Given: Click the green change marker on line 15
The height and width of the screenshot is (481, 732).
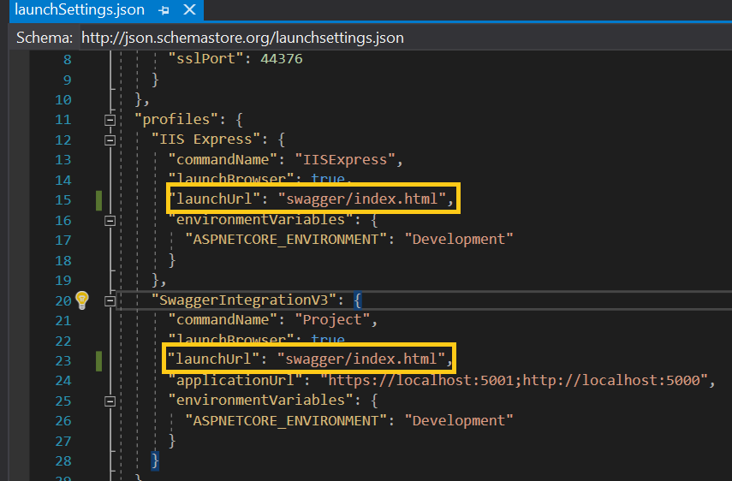Looking at the screenshot, I should tap(99, 200).
